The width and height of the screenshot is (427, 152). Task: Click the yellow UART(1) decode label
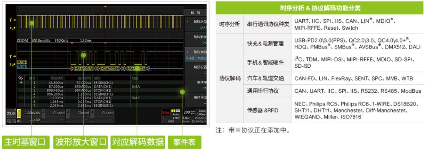tap(22, 62)
